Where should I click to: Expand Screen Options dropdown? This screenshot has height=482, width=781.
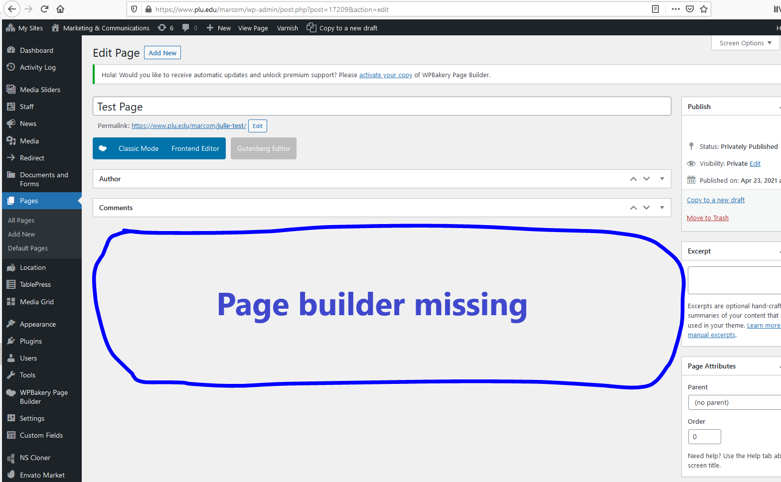point(746,43)
